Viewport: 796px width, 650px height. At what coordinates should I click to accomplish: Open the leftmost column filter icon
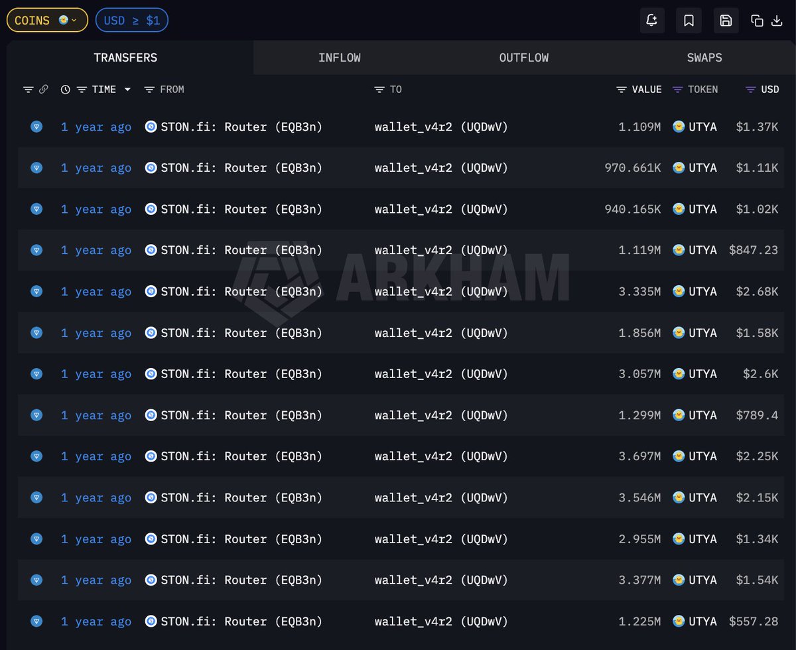click(28, 90)
